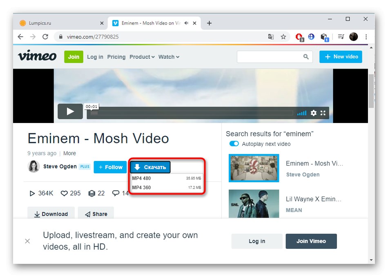Open the Eminem - Mosh Video thumbnail
Image resolution: width=388 pixels, height=277 pixels.
[x=254, y=168]
